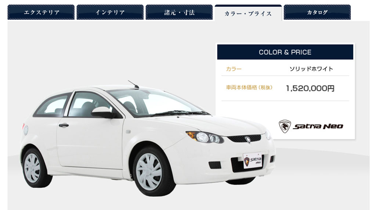Click the car's front headlight

pyautogui.click(x=205, y=137)
